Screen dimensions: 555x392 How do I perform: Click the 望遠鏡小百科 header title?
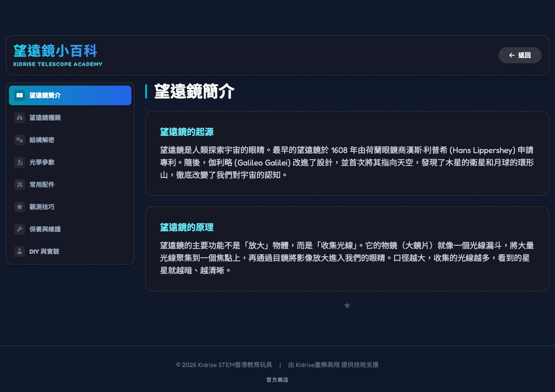pos(55,50)
